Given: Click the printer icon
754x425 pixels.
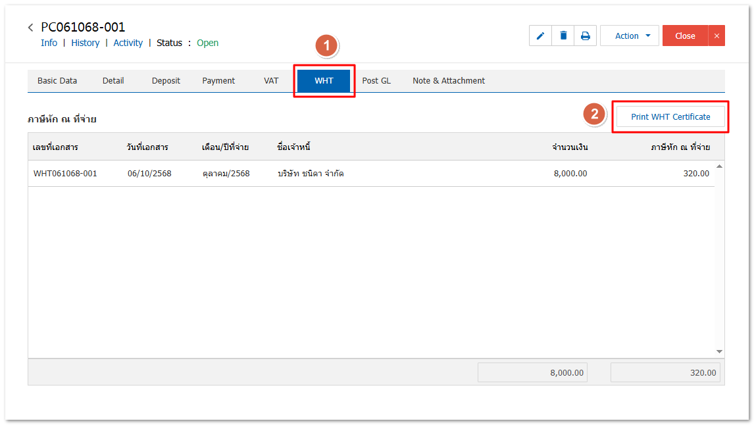Looking at the screenshot, I should click(585, 36).
